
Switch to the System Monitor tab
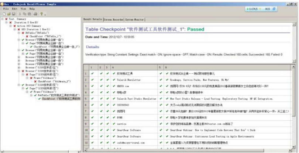click(134, 19)
